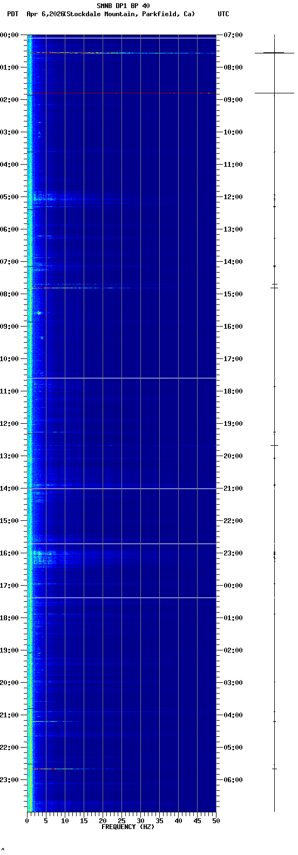Image resolution: width=298 pixels, height=855 pixels.
Task: Click the "12:00" label on UTC axis
Action: coord(233,197)
